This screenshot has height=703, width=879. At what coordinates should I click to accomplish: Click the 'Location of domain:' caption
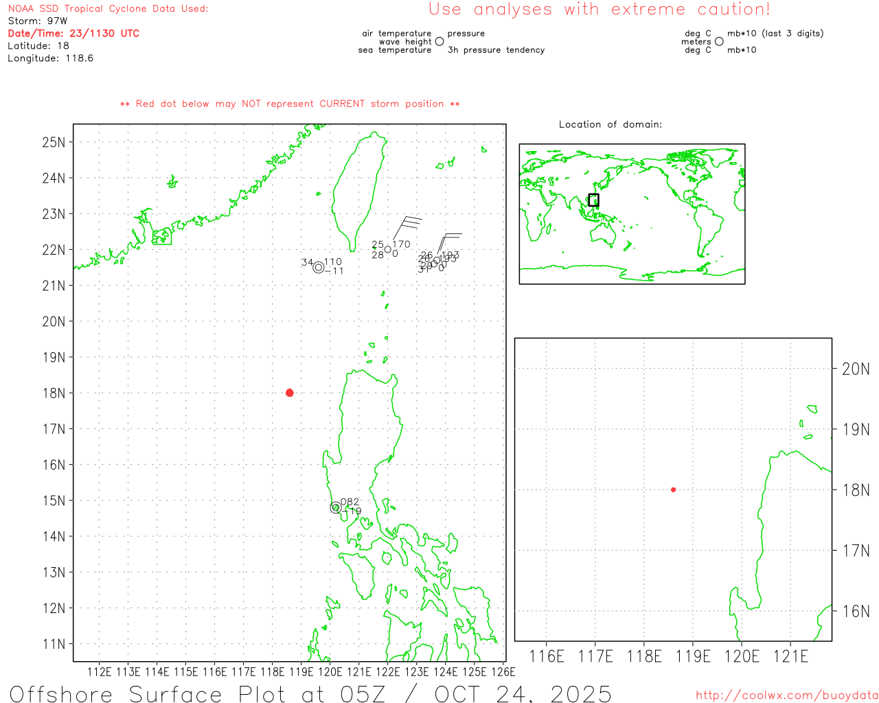tap(610, 124)
